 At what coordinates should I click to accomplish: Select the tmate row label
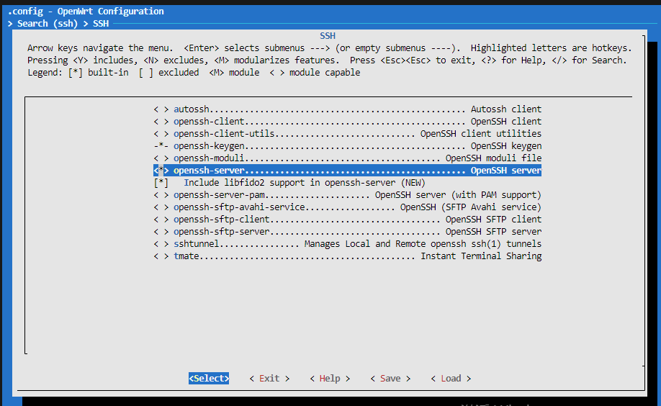(186, 256)
